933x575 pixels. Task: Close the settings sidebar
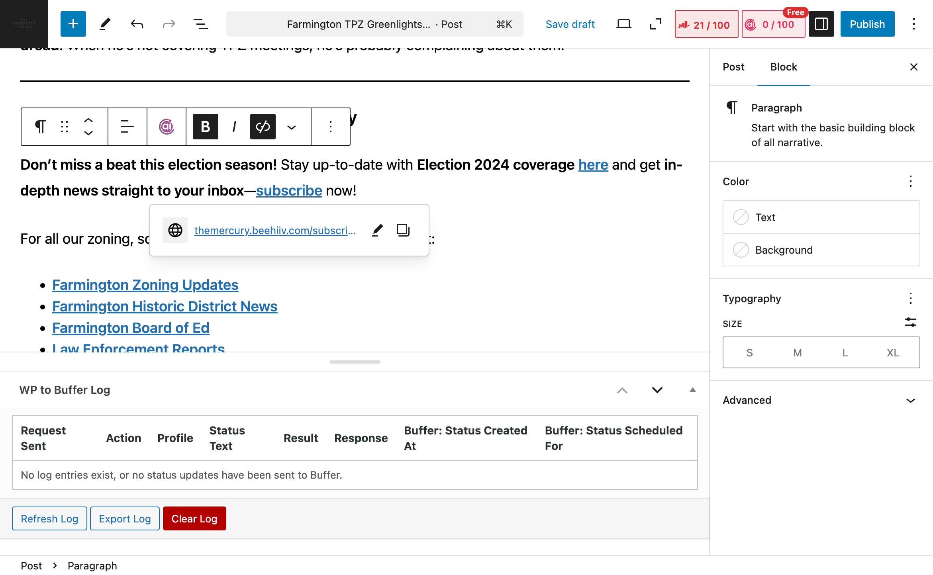[914, 67]
